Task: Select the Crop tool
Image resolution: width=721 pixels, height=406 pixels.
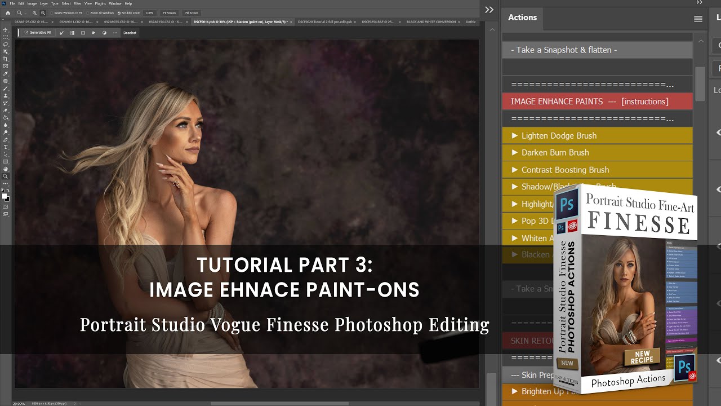Action: point(6,58)
